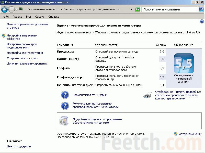Click the 'Компонент' column header
This screenshot has height=153, width=205.
coord(65,45)
